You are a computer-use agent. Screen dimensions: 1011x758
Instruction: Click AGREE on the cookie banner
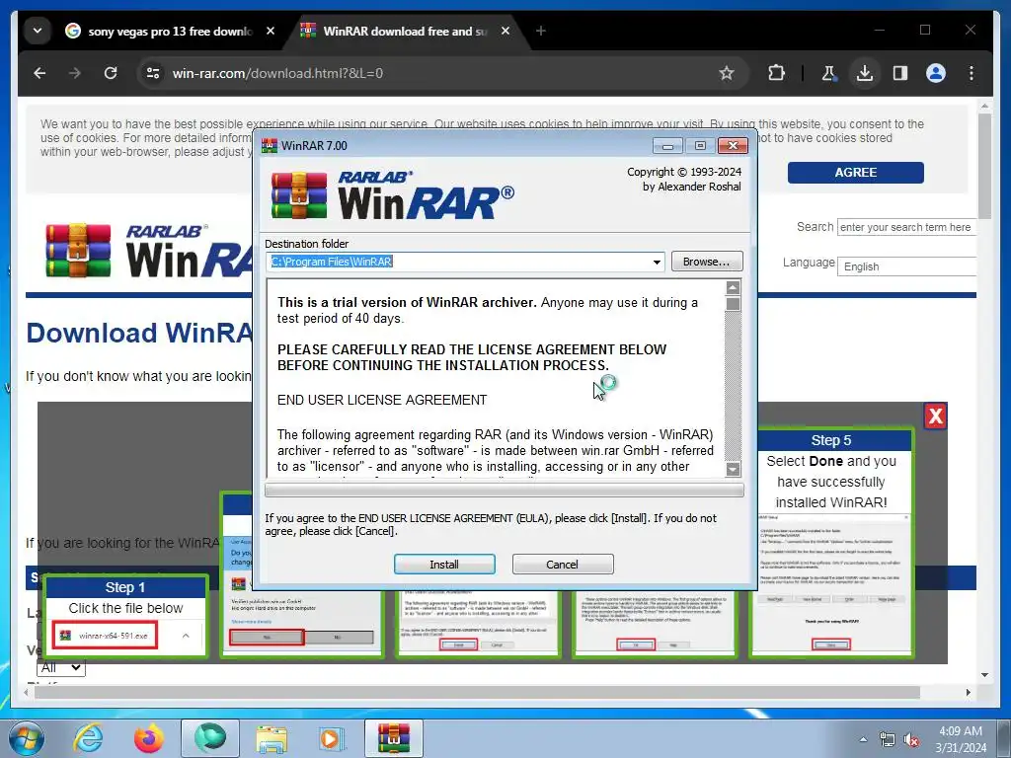click(x=855, y=172)
